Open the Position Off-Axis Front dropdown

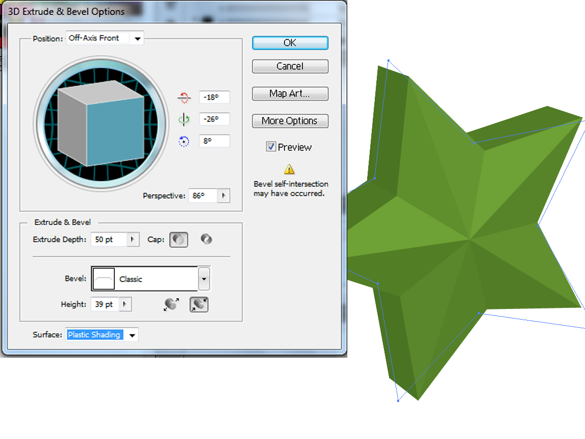[x=137, y=38]
